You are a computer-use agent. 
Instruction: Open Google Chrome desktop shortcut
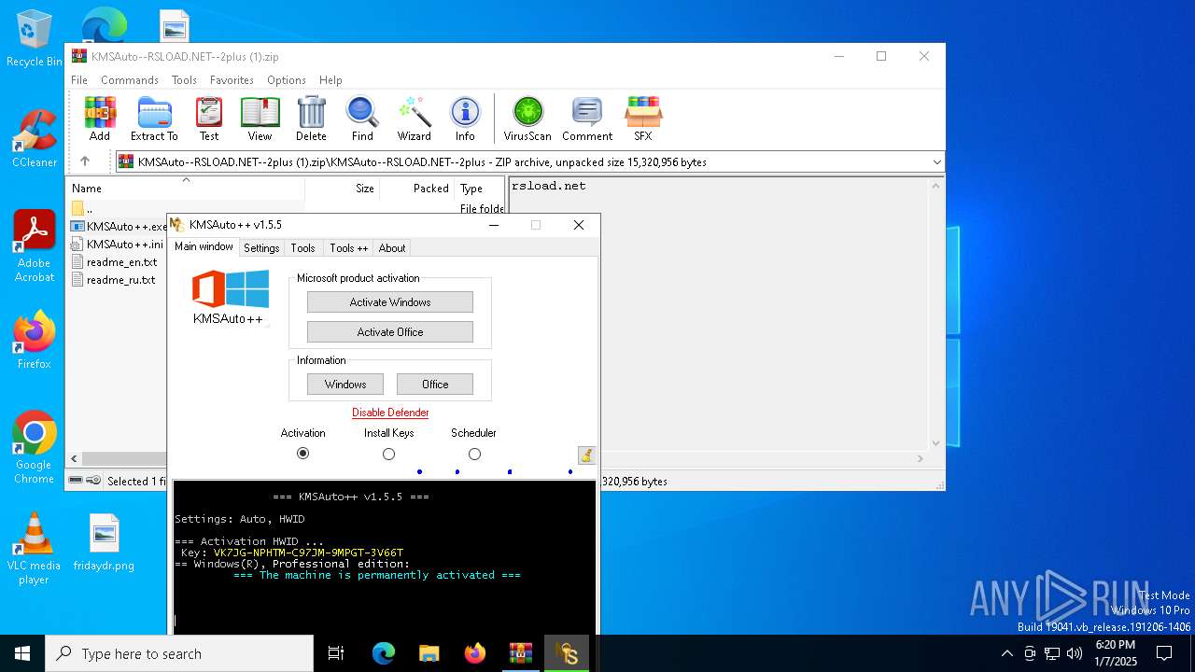point(35,448)
